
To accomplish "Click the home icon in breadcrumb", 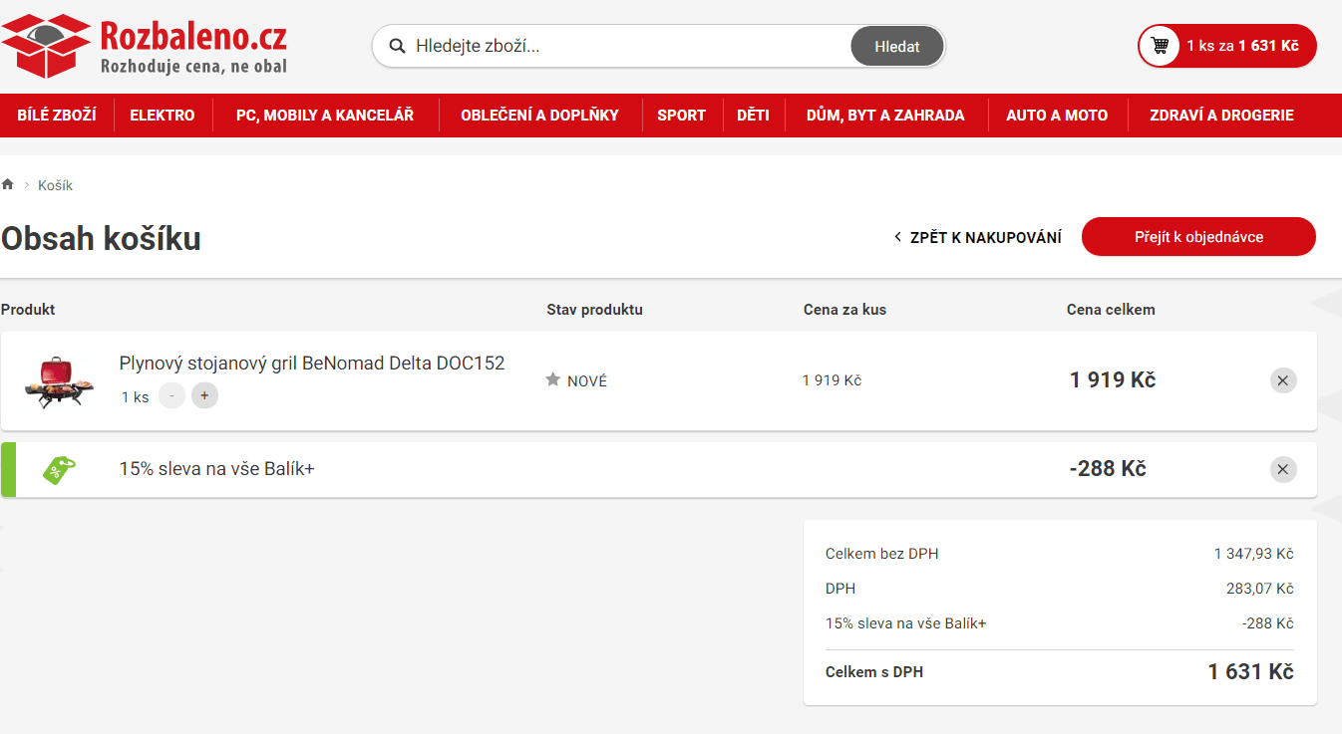I will coord(8,185).
